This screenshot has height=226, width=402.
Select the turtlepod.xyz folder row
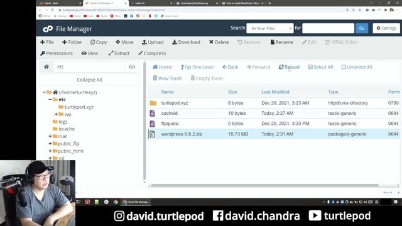pos(274,103)
